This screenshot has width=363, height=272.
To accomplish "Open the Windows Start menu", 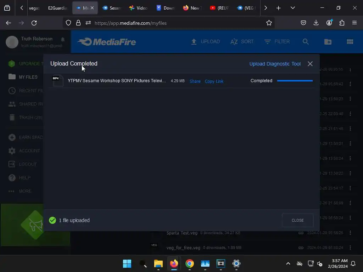I will coord(127,263).
